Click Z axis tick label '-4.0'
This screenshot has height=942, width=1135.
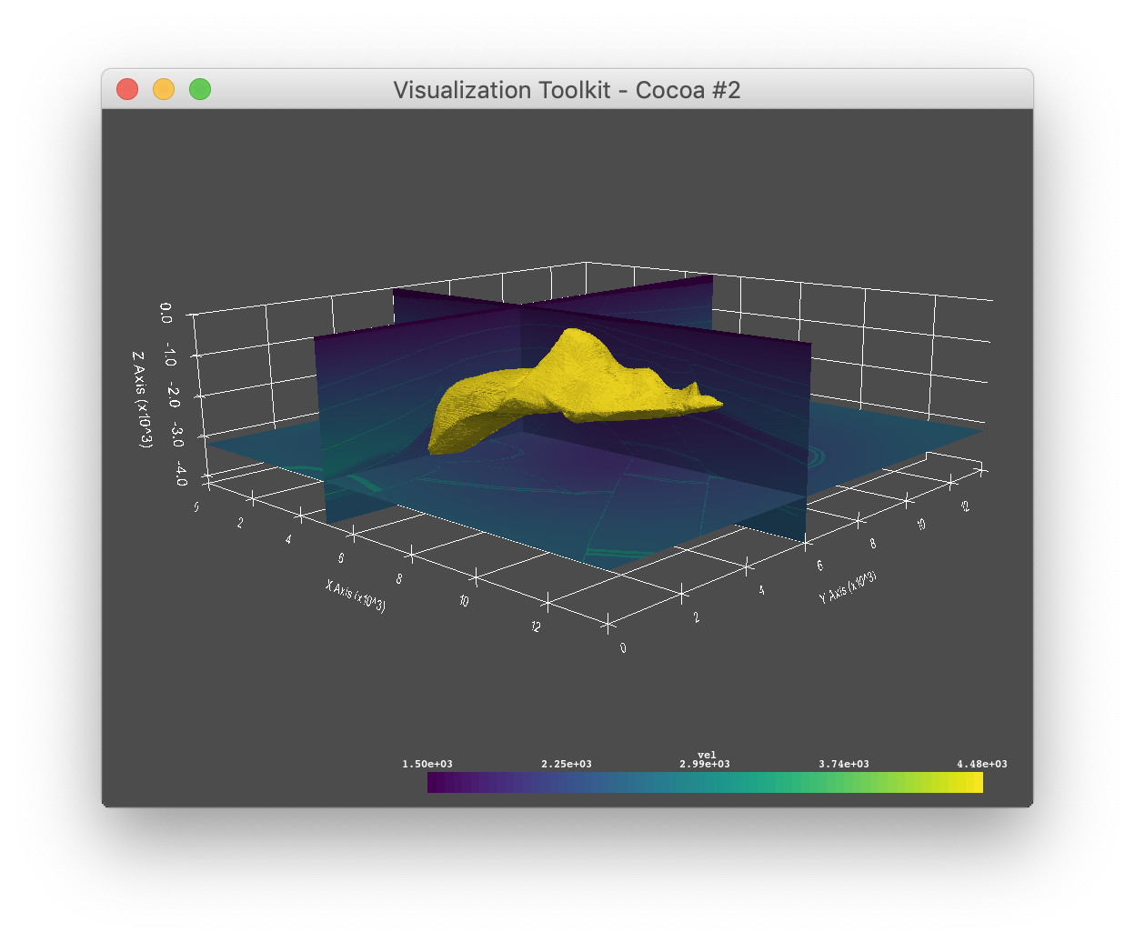pos(182,473)
